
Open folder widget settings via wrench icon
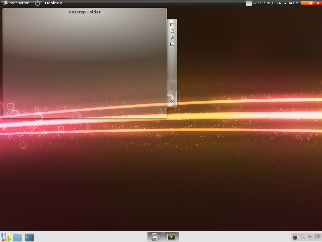[172, 38]
